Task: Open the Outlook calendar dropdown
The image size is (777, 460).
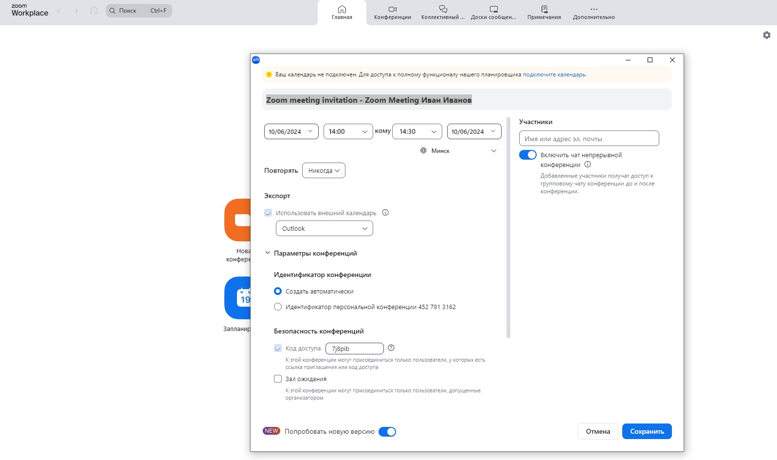Action: click(x=325, y=228)
